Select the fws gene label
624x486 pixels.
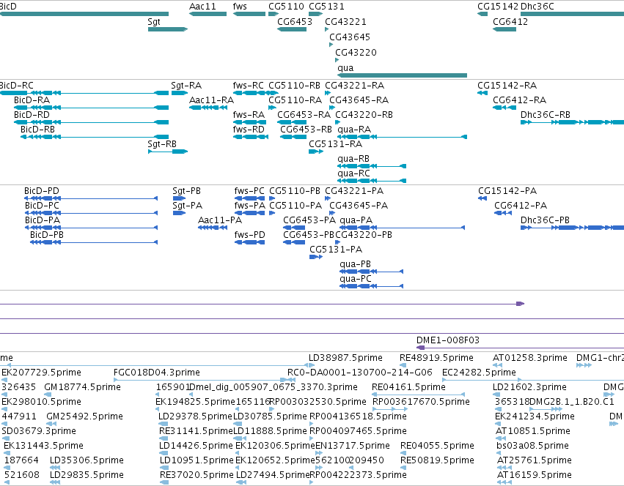click(240, 7)
